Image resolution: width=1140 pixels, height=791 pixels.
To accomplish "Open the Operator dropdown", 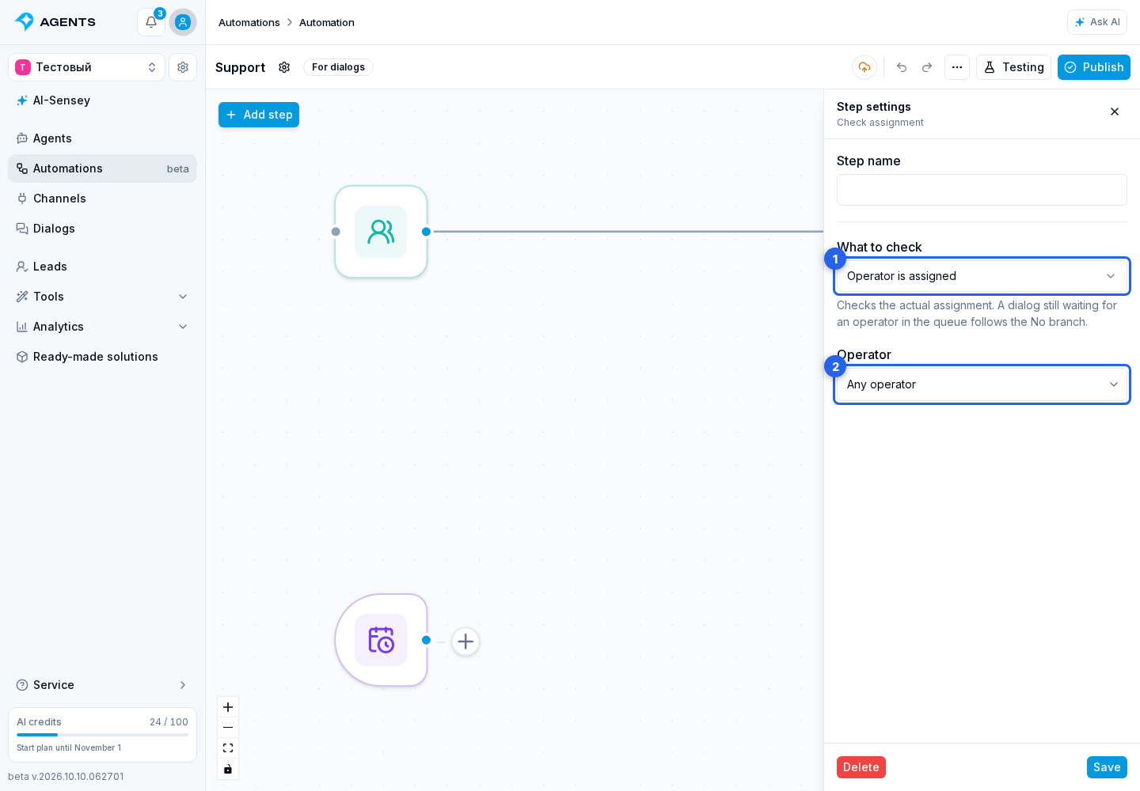I will 982,384.
